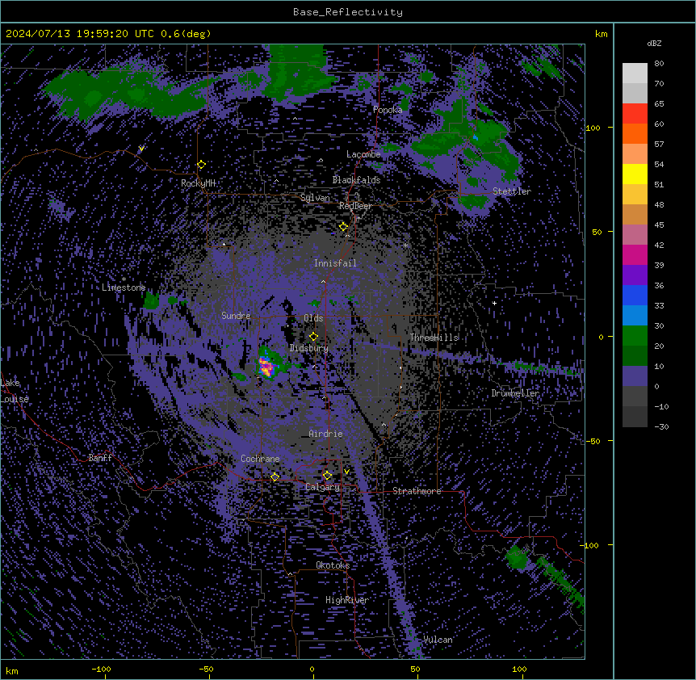The image size is (696, 680).
Task: Click the yellow diamond marker below Olds
Action: tap(313, 337)
